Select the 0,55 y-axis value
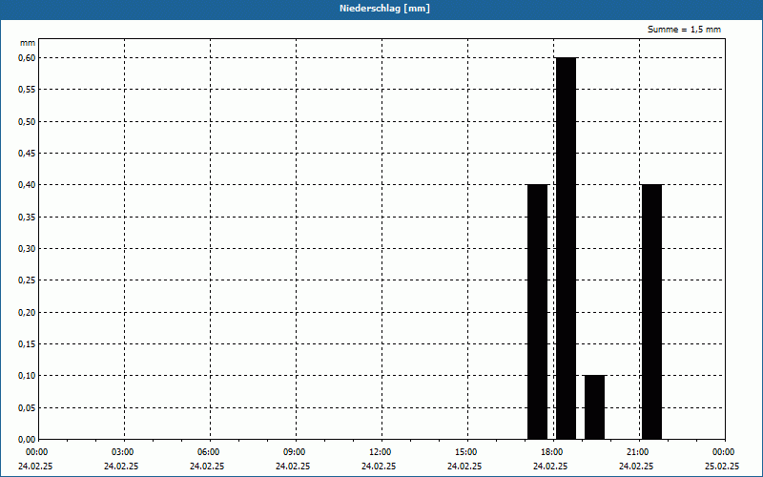The image size is (763, 477). coord(27,90)
